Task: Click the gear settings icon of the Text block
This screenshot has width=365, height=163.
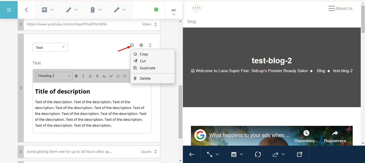Action: (141, 45)
